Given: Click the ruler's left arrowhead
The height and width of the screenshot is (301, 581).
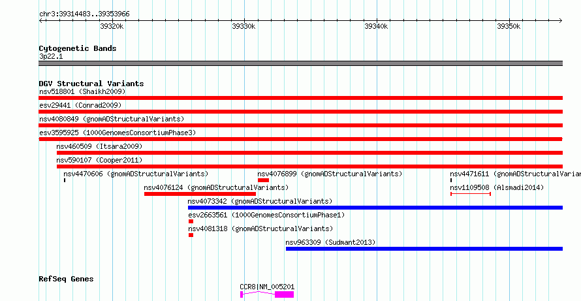Looking at the screenshot, I should (x=40, y=20).
